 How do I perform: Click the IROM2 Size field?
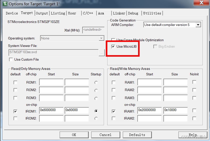[77, 119]
